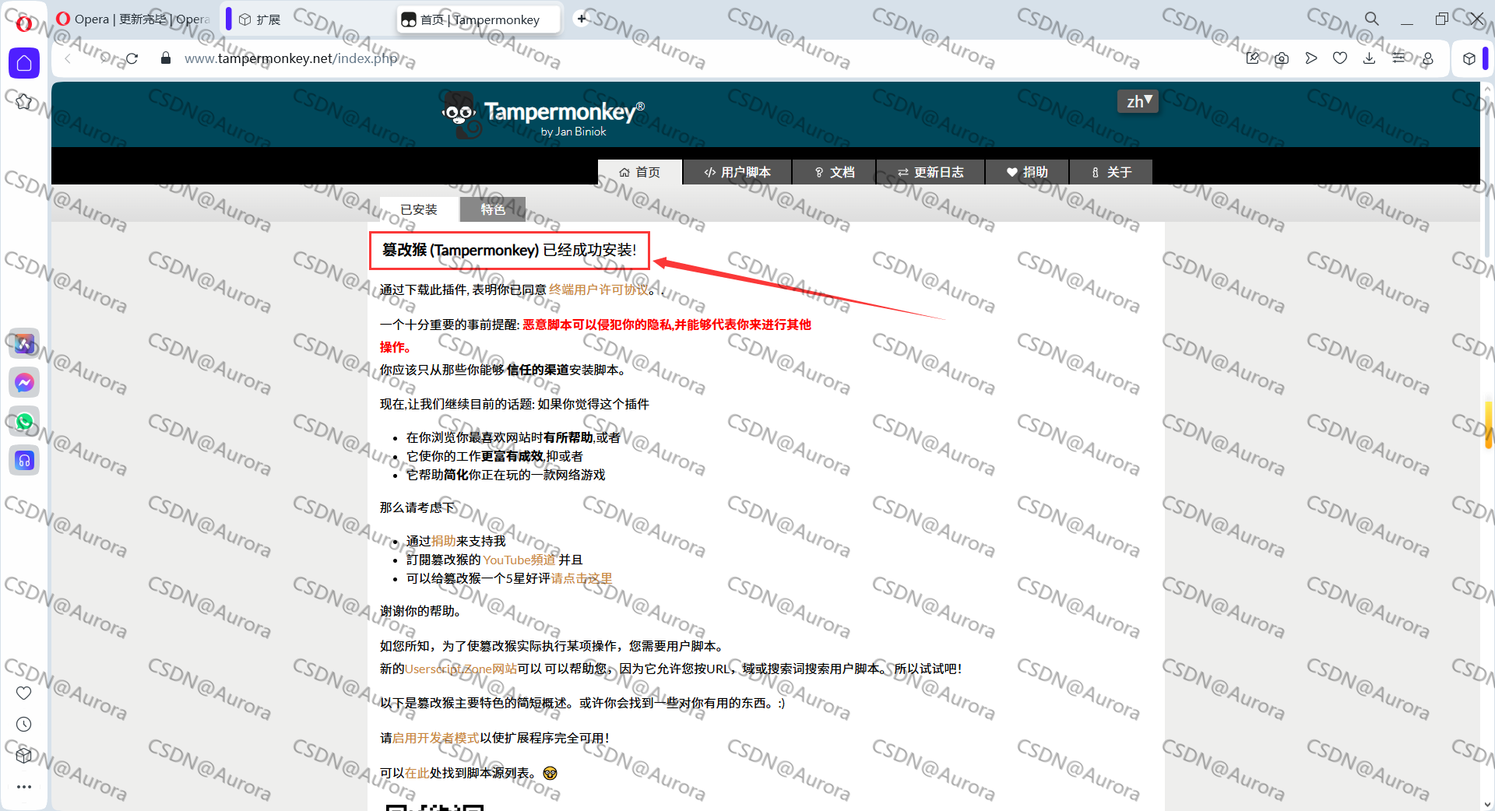Screen dimensions: 1495x811
Task: Add page to bookmarks heart icon
Action: click(1340, 58)
